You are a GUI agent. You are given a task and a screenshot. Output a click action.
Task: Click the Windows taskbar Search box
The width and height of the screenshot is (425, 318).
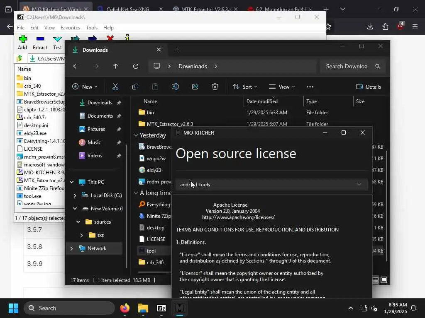[x=69, y=308]
